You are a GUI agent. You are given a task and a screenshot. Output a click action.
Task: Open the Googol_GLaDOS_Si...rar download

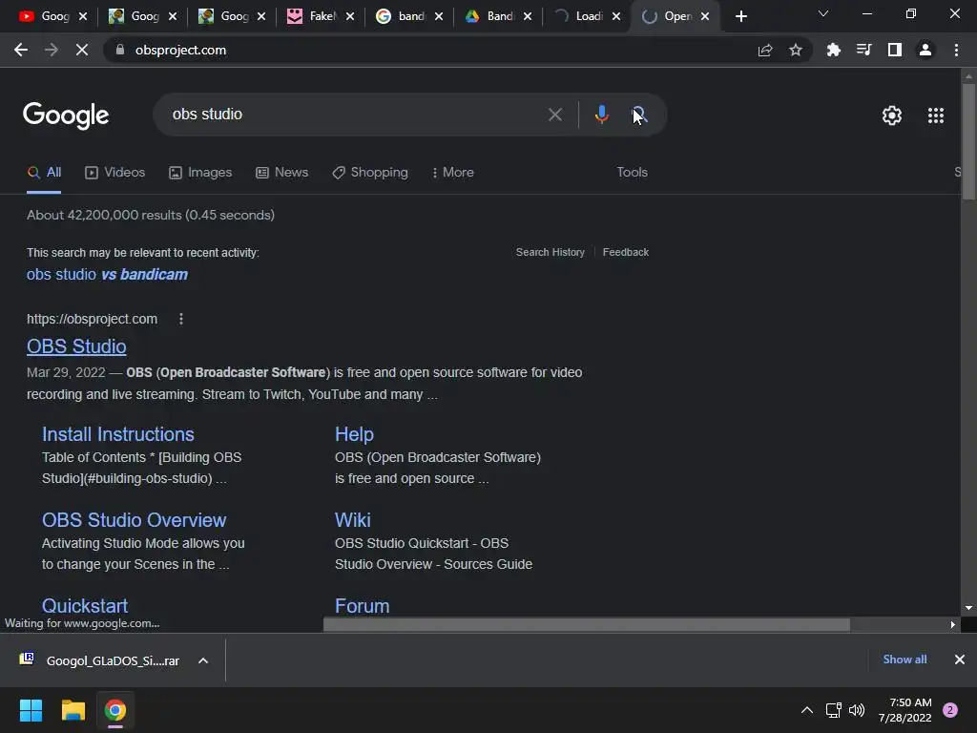click(99, 660)
